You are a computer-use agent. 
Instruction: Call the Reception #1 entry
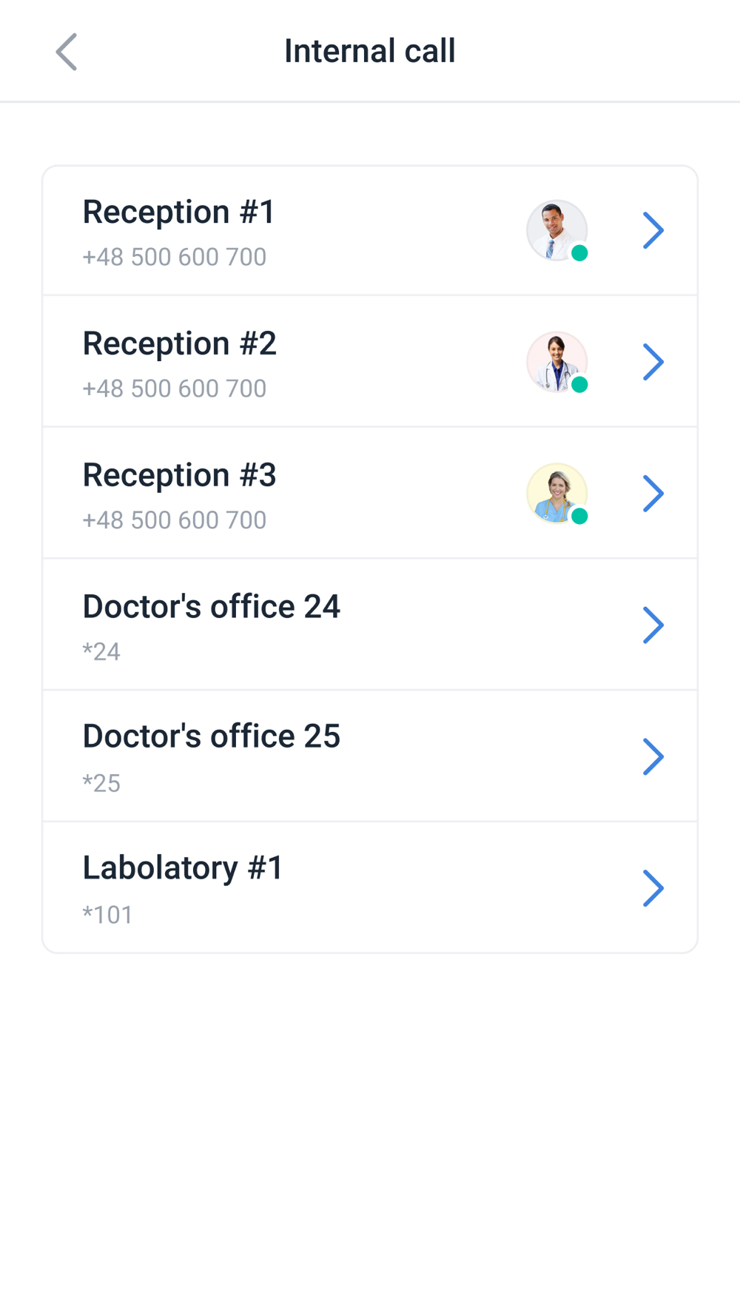[370, 231]
